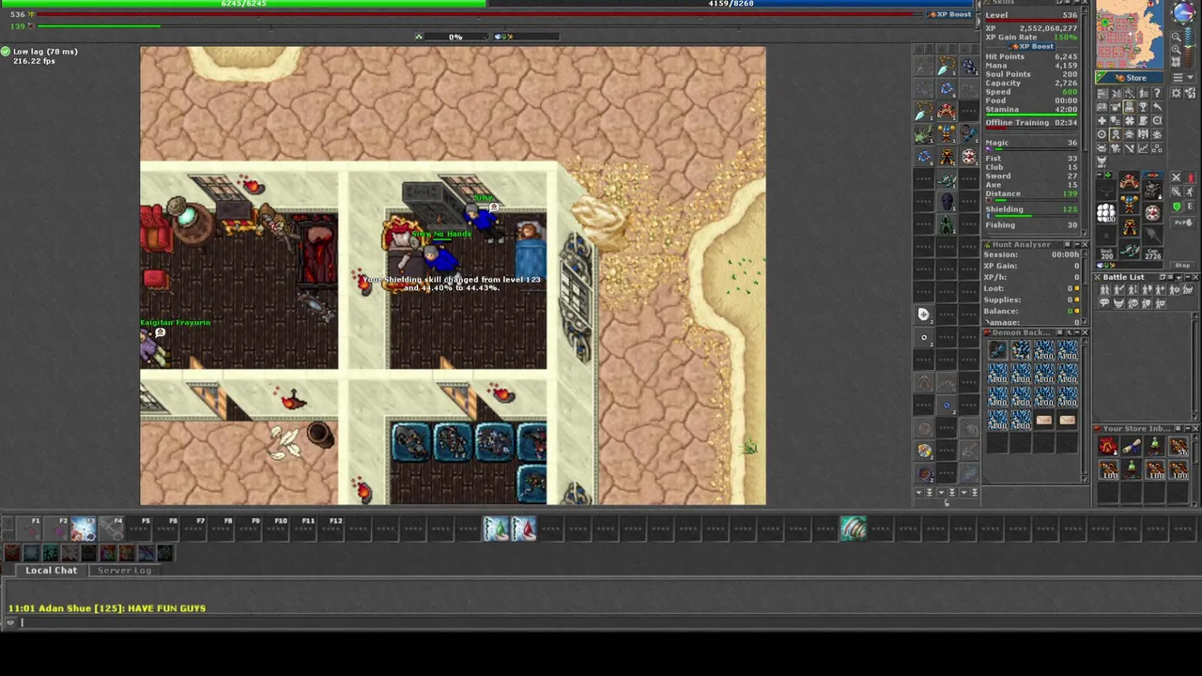
Task: Select crossed swords offensive fight mode
Action: 1176,177
